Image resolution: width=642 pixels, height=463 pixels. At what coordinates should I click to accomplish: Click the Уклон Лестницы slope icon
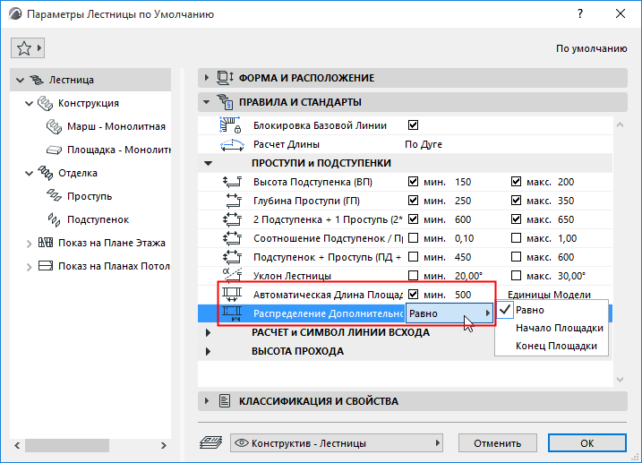tap(232, 276)
